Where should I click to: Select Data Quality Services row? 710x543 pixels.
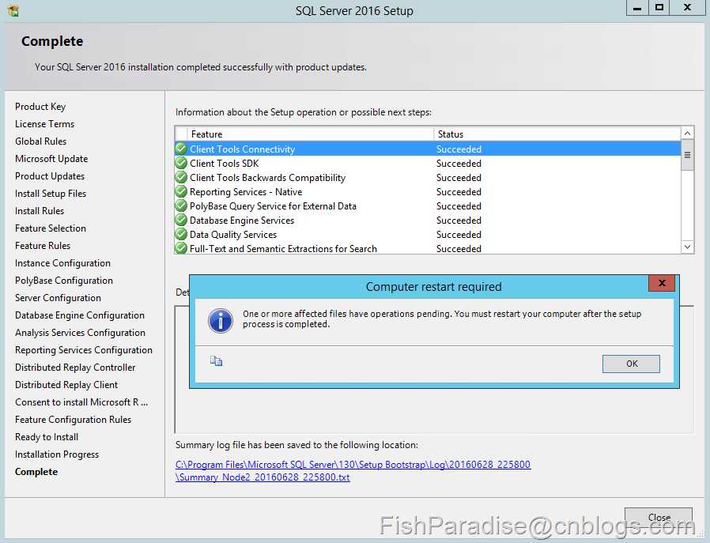pos(428,235)
